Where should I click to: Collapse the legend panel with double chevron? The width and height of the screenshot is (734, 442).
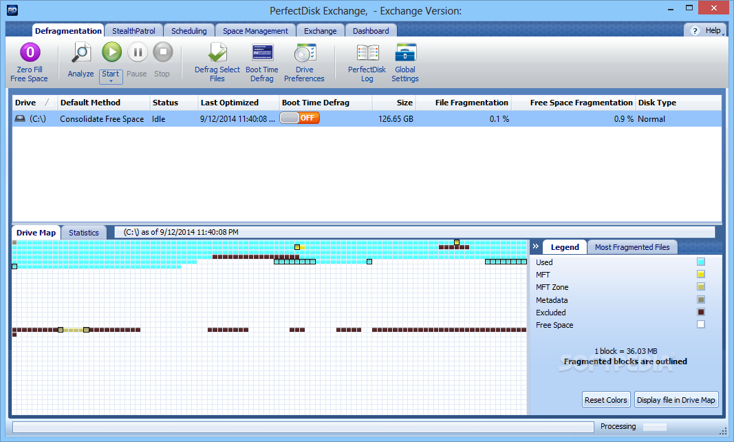[535, 246]
